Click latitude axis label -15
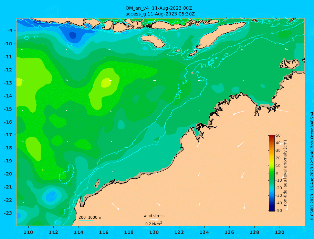Screen dimensions: 314x239 tap(8, 109)
